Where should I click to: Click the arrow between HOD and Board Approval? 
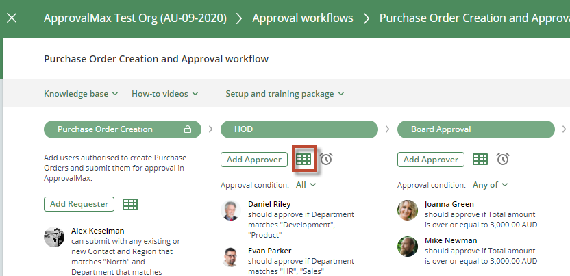coord(388,129)
